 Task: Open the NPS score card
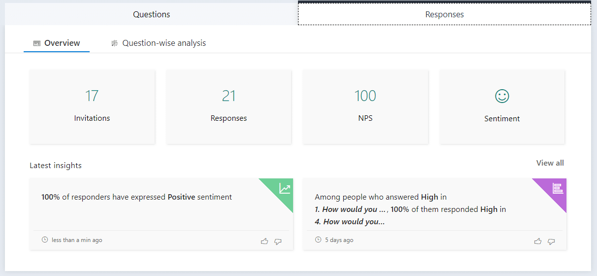[365, 106]
